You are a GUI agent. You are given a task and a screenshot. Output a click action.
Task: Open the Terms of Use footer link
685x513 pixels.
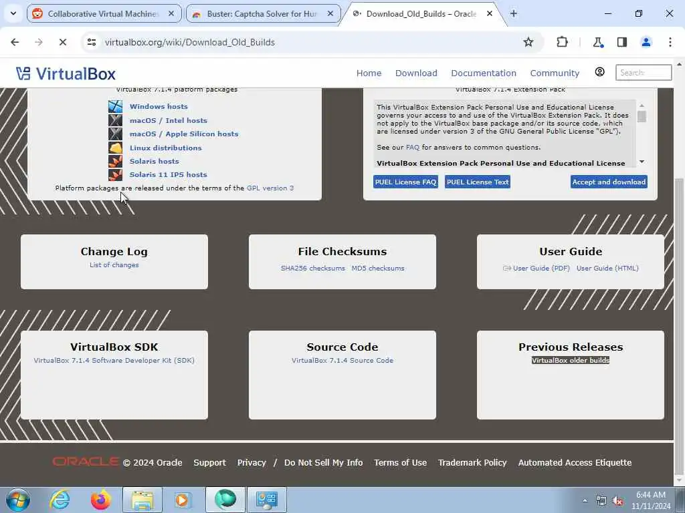(x=400, y=462)
